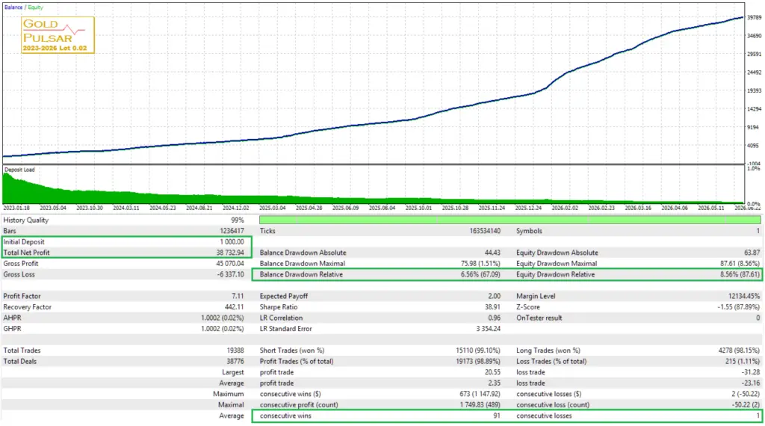Image resolution: width=765 pixels, height=426 pixels.
Task: Select the Gross Profit value 45 070.04
Action: click(230, 264)
